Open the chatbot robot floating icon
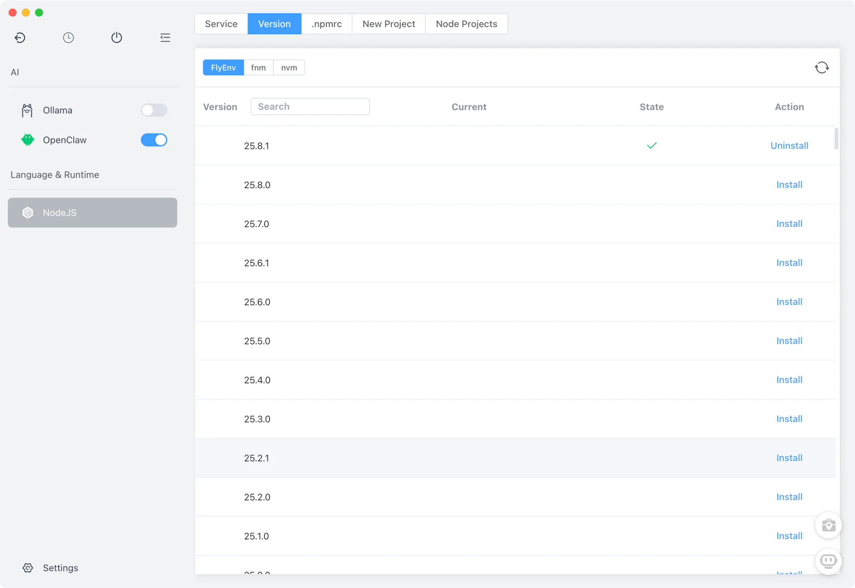 pyautogui.click(x=828, y=561)
